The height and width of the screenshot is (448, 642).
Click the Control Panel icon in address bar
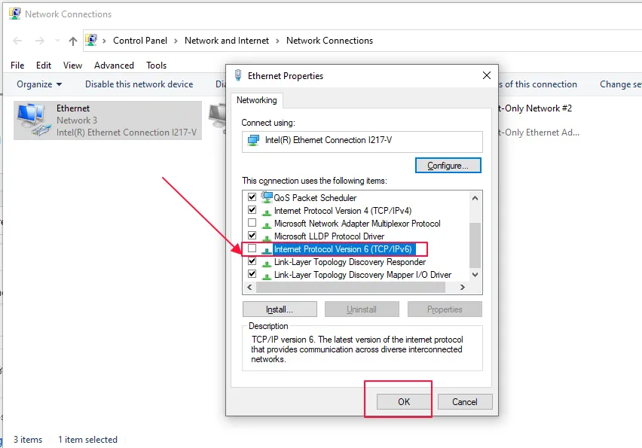point(91,41)
